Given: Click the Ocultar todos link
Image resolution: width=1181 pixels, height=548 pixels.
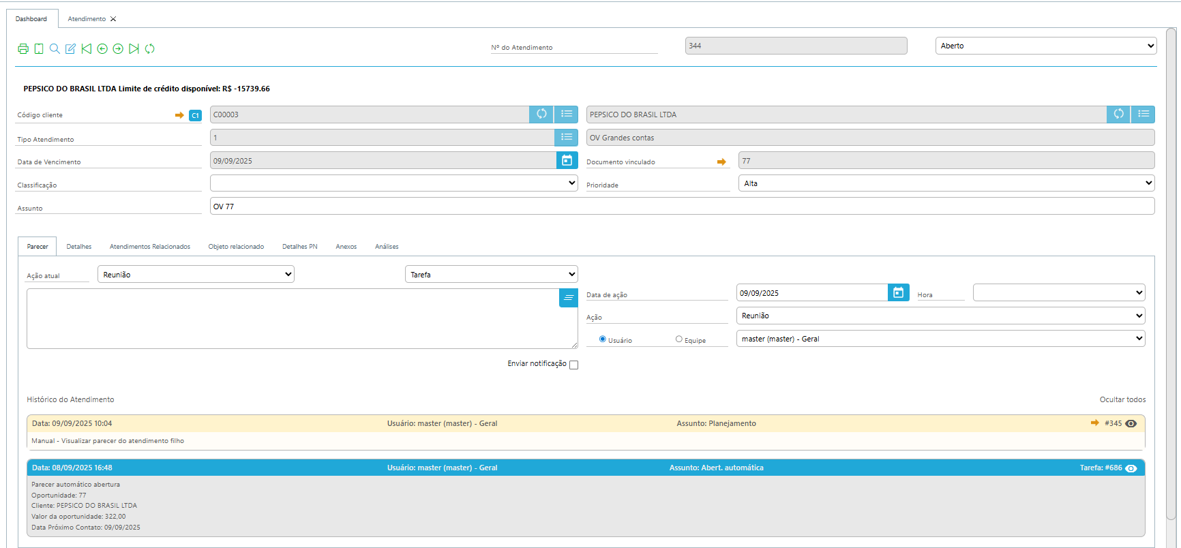Looking at the screenshot, I should point(1122,399).
